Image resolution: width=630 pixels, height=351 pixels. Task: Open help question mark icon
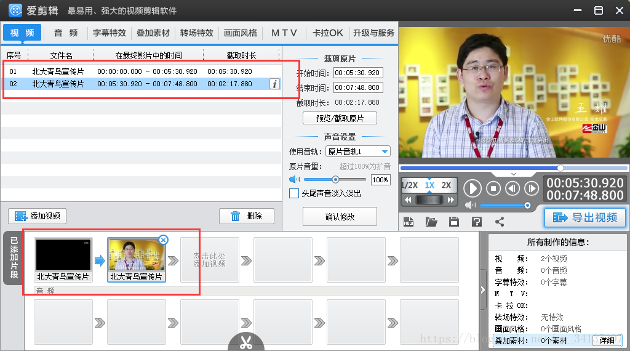[x=477, y=222]
